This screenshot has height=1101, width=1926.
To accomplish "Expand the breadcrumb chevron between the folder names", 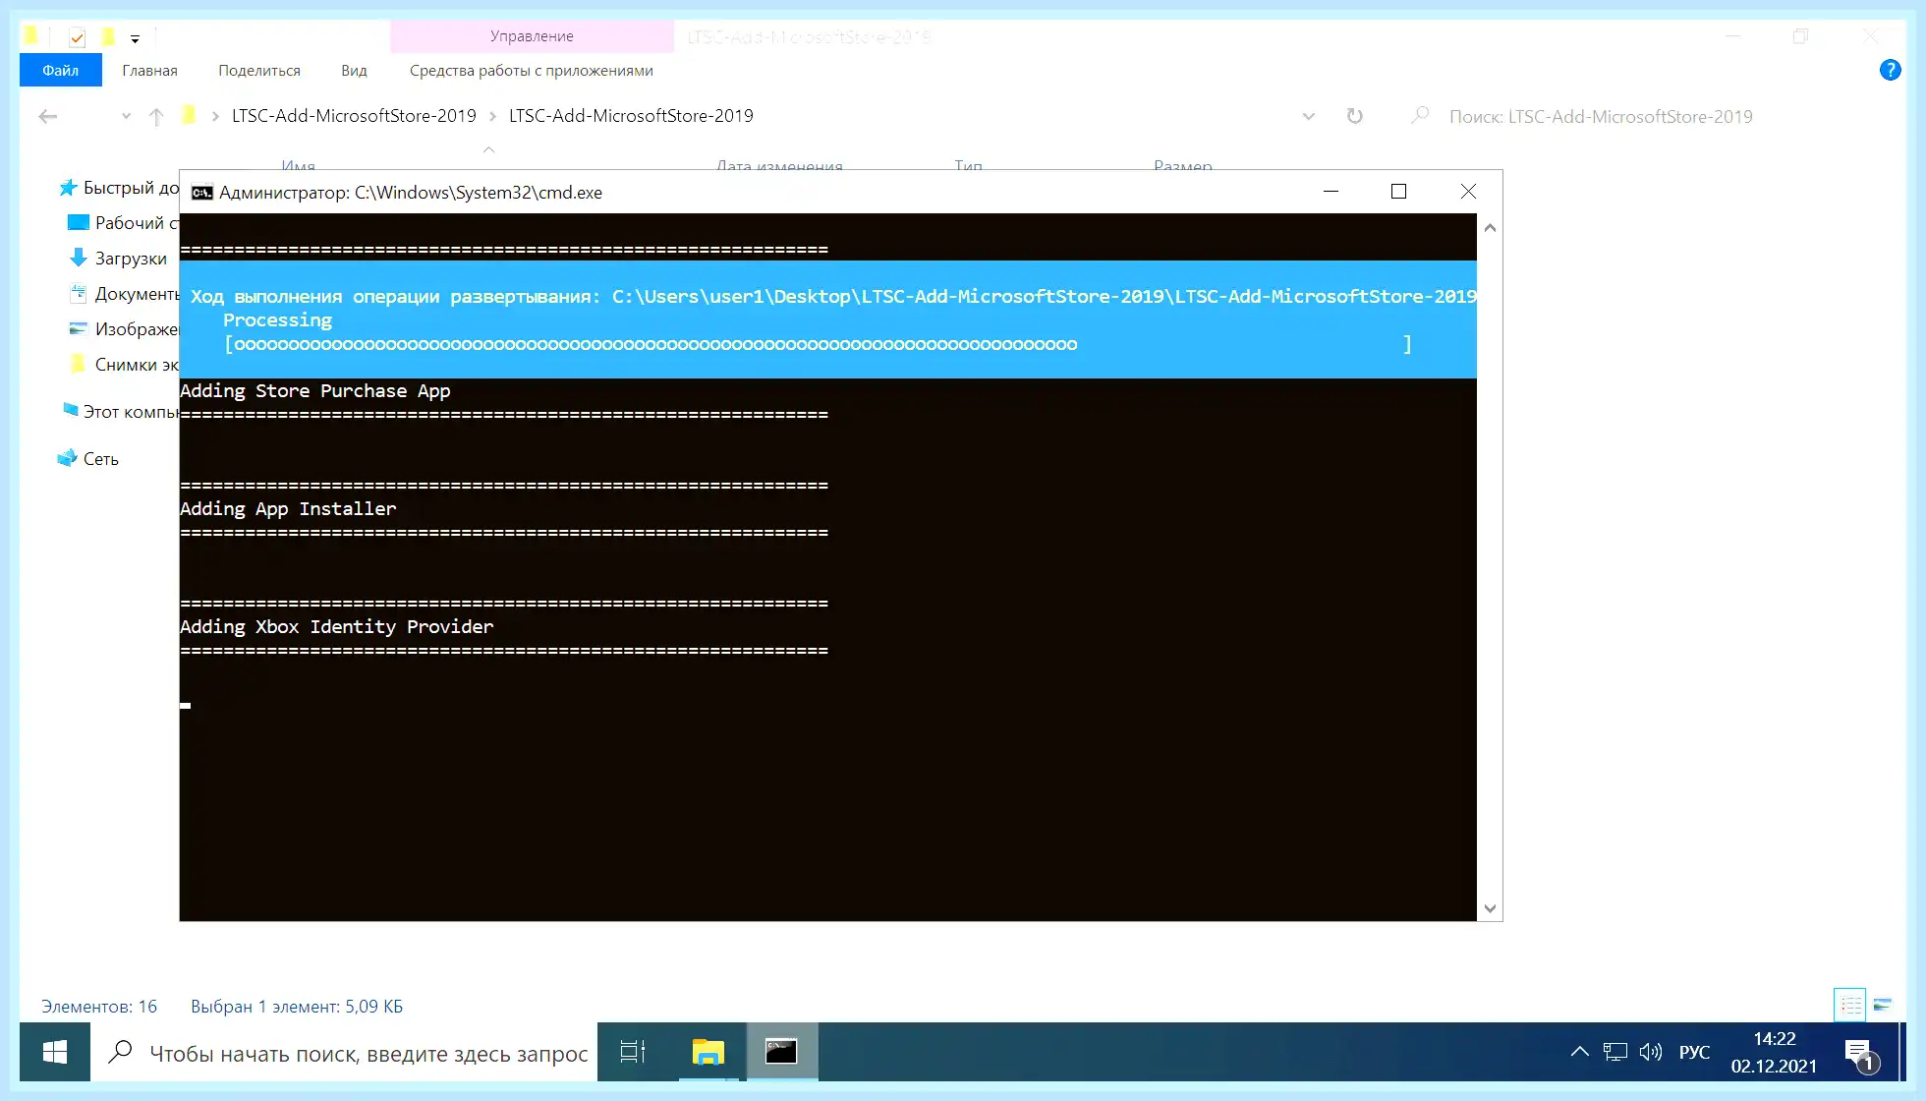I will 493,116.
